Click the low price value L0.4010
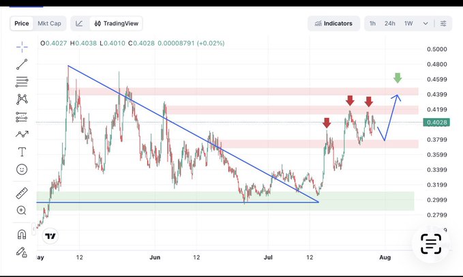This screenshot has height=277, width=463. pyautogui.click(x=113, y=43)
